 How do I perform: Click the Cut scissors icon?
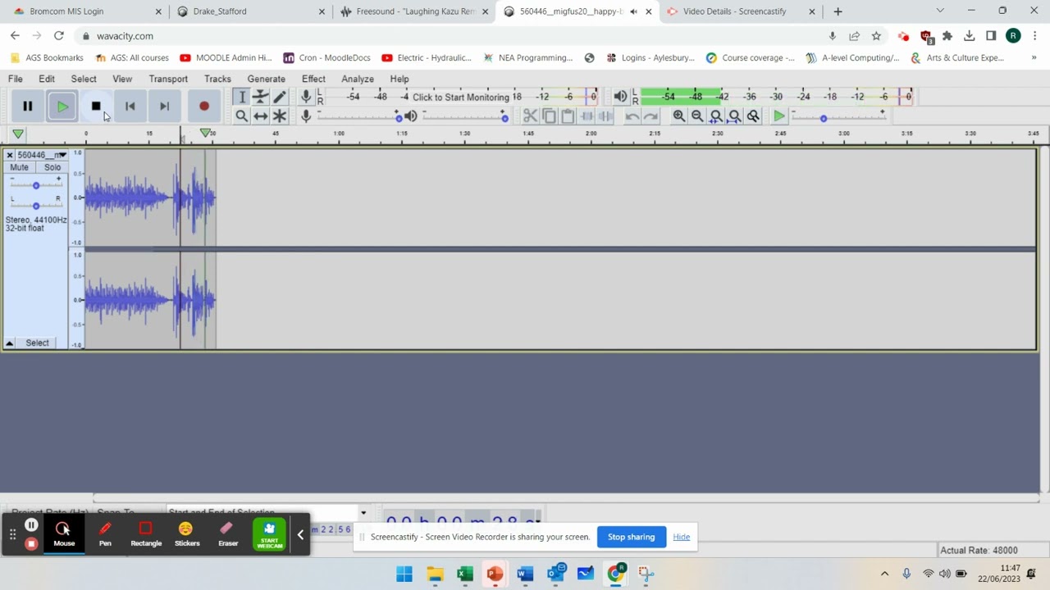pyautogui.click(x=530, y=116)
